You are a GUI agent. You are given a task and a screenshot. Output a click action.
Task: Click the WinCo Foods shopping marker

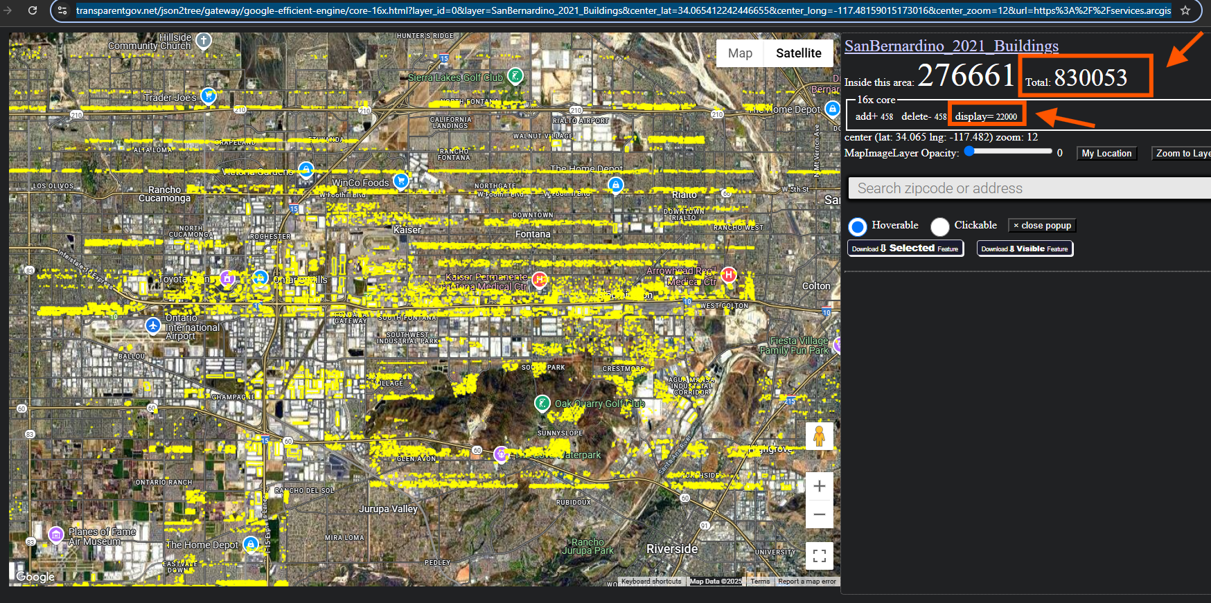point(400,181)
